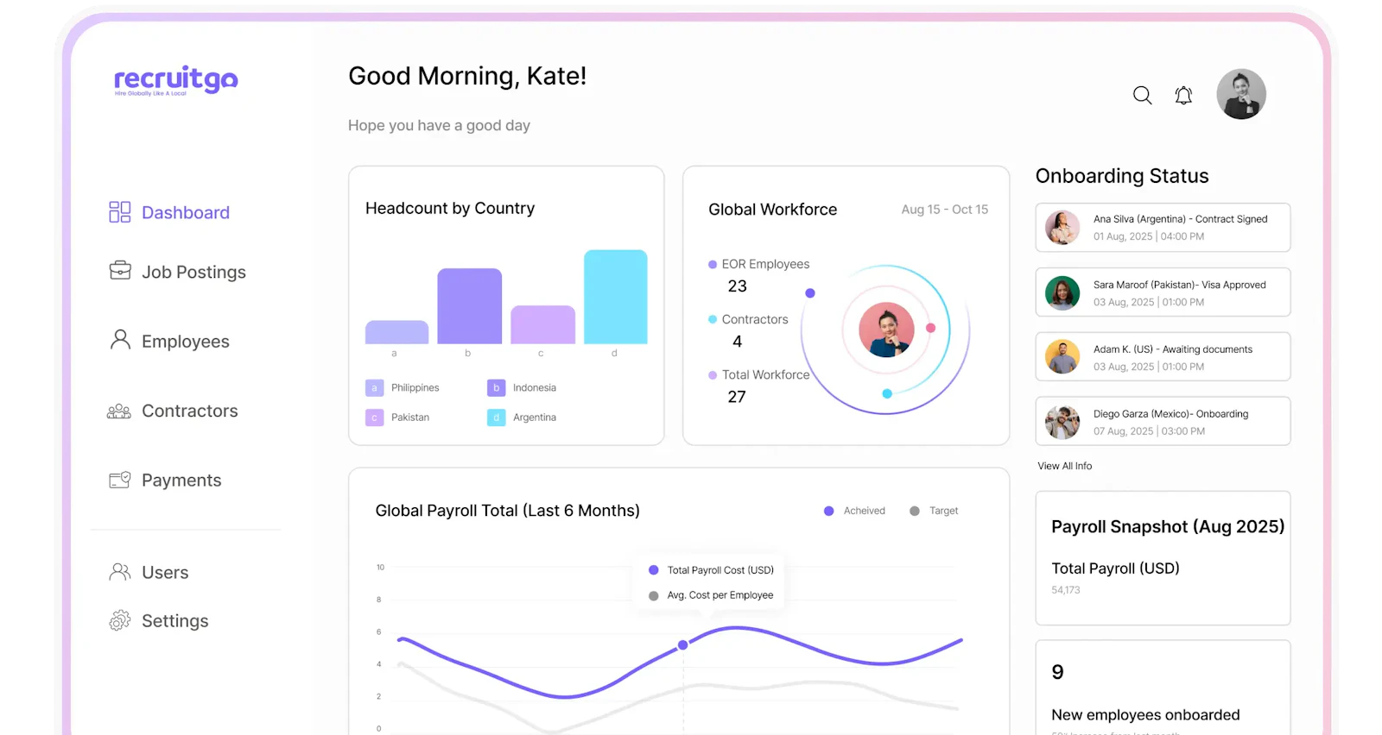Click the Global Workforce title
This screenshot has width=1382, height=735.
click(x=772, y=210)
